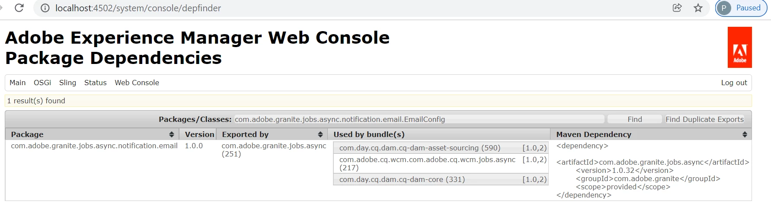Viewport: 771px width, 223px height.
Task: Sort by Maven Dependency column arrows
Action: pyautogui.click(x=745, y=134)
